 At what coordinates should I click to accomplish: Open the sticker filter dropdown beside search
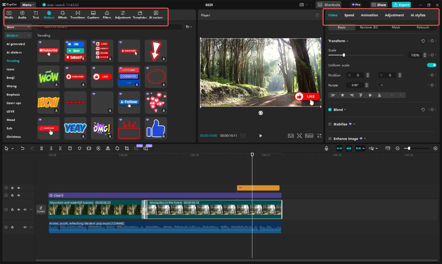click(189, 27)
